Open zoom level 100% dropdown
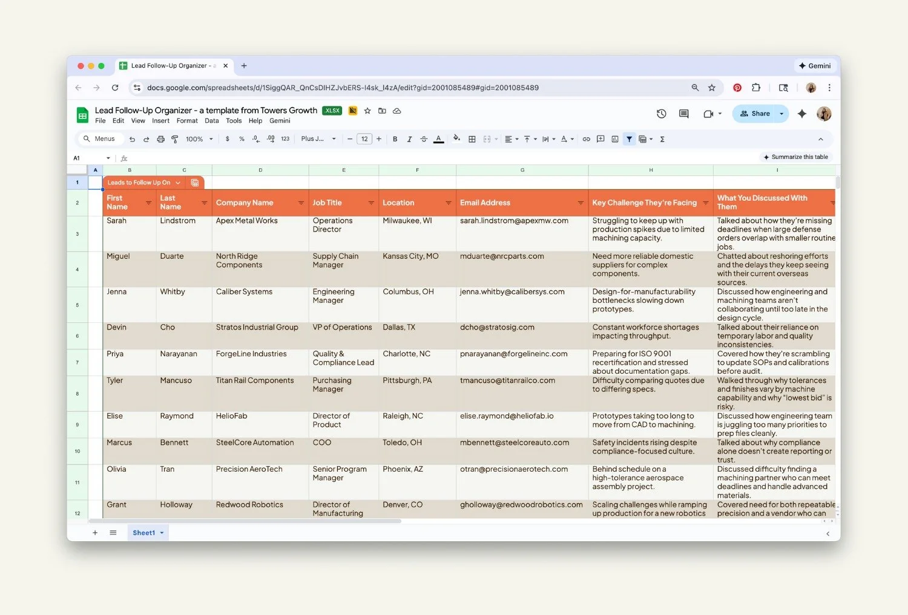This screenshot has height=615, width=908. 199,139
